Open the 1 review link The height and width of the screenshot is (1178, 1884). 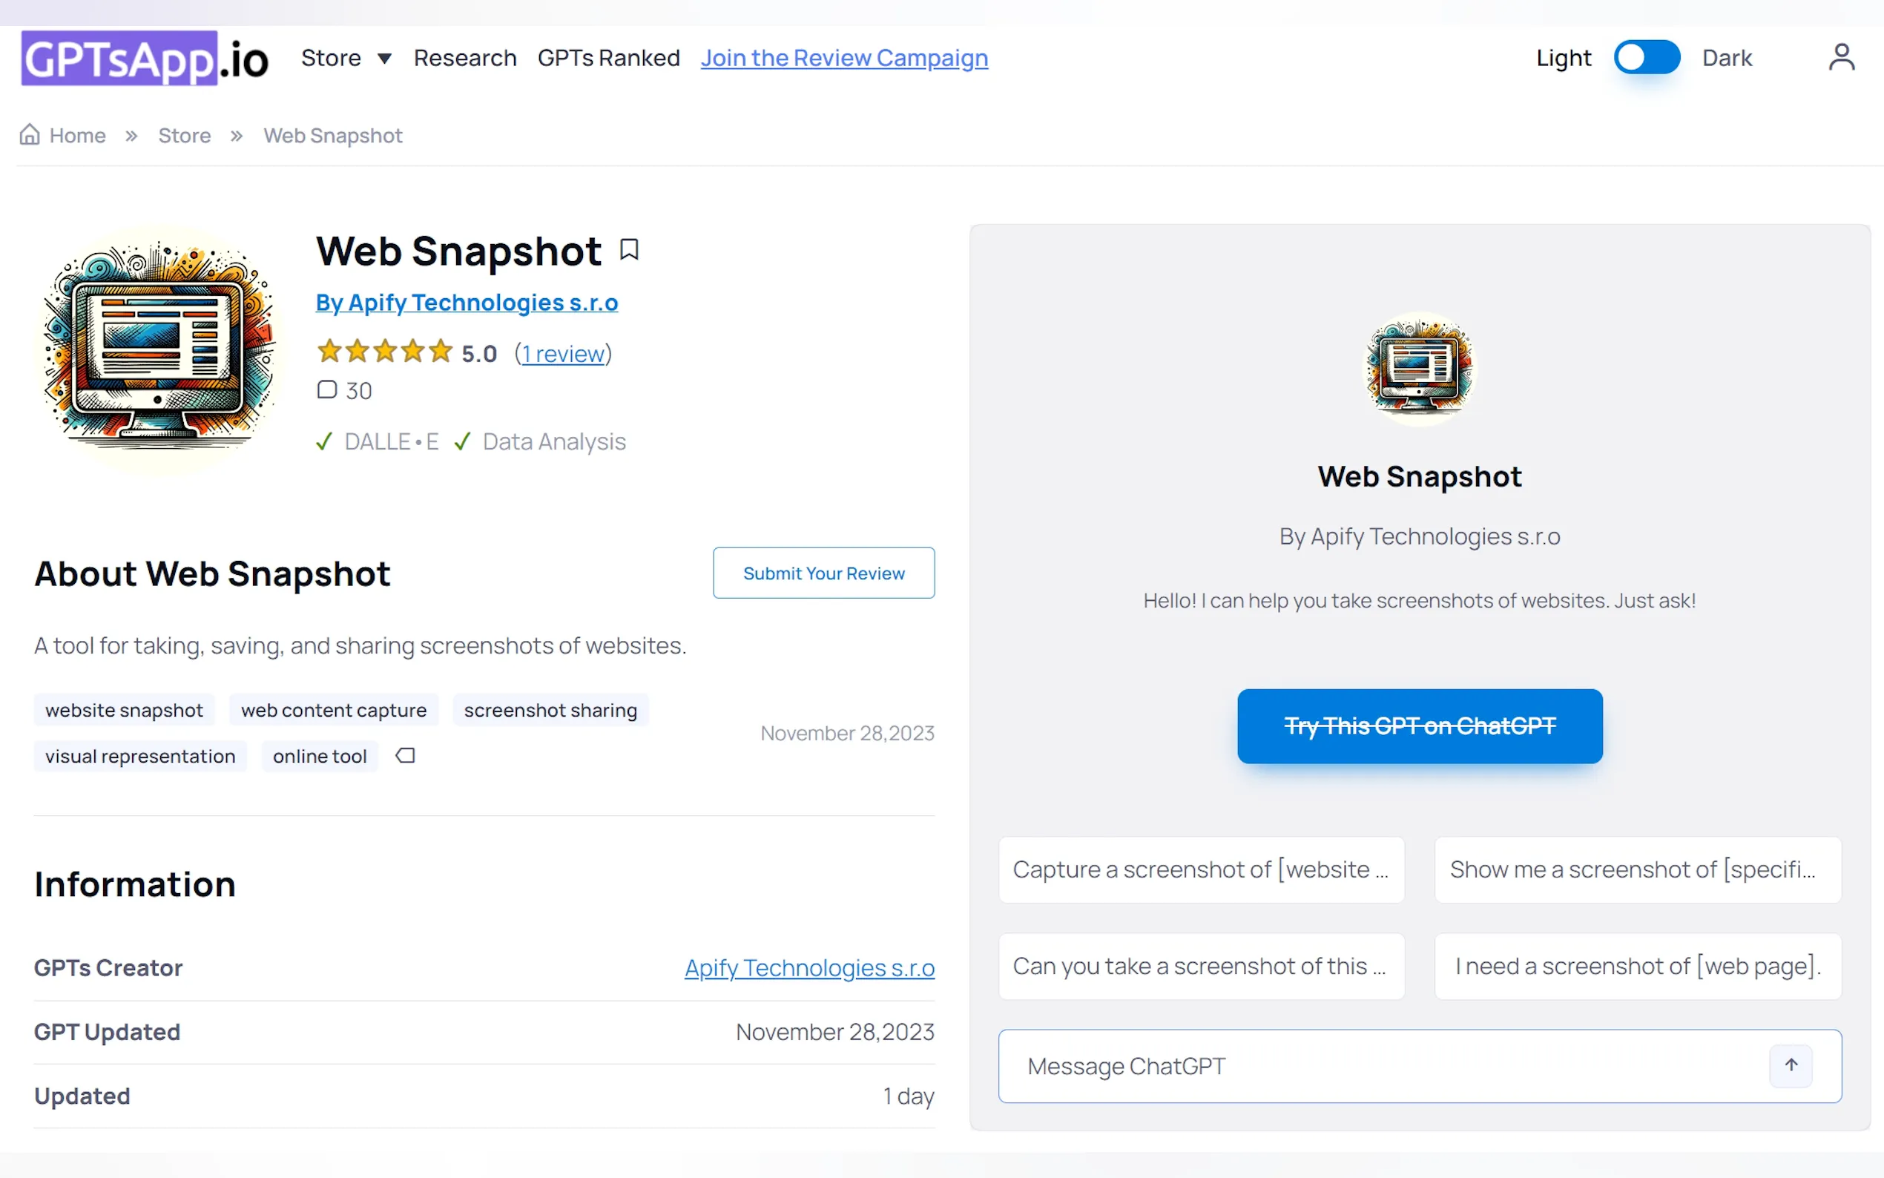pos(563,354)
